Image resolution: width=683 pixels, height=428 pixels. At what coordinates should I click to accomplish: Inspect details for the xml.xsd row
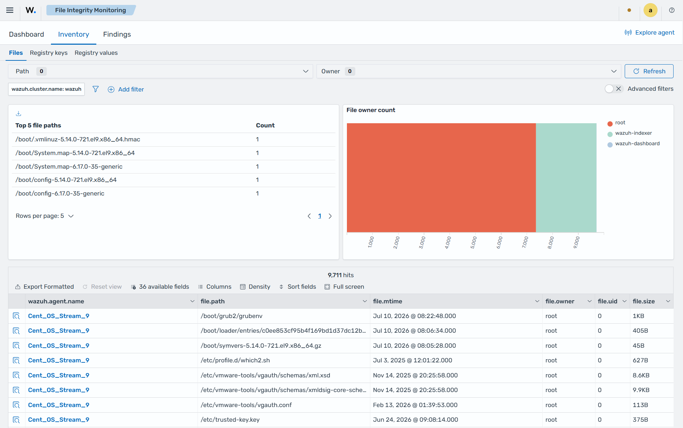[x=16, y=375]
